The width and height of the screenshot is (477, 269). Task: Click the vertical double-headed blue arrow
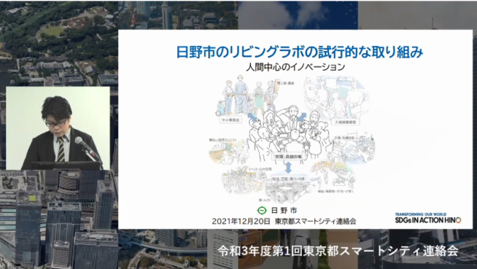[x=288, y=168]
